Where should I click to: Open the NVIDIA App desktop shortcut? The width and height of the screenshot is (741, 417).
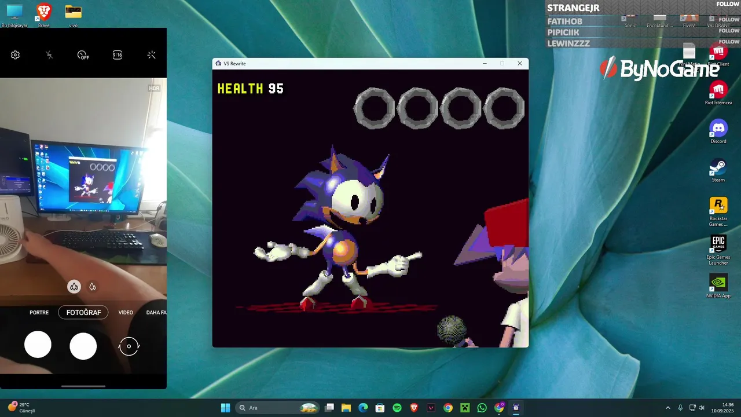point(718,286)
